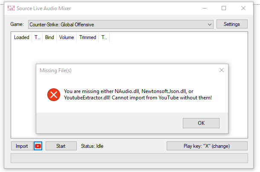
Task: Maximize the Source Live Audio Mixer window
Action: pos(224,8)
